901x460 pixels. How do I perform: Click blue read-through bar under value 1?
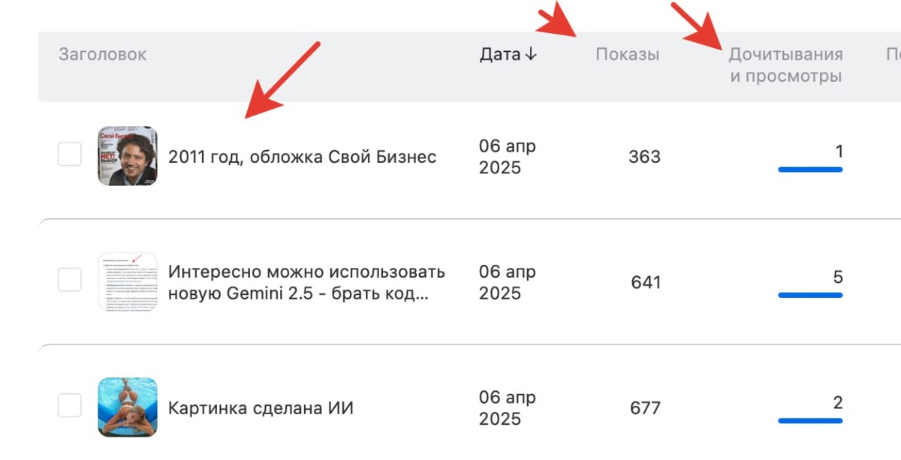pos(810,170)
